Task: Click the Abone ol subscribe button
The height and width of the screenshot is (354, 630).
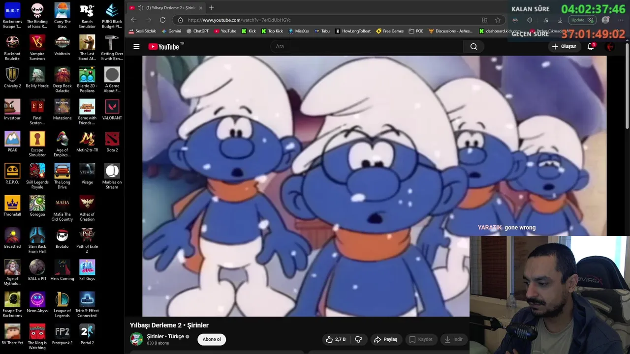Action: 212,339
